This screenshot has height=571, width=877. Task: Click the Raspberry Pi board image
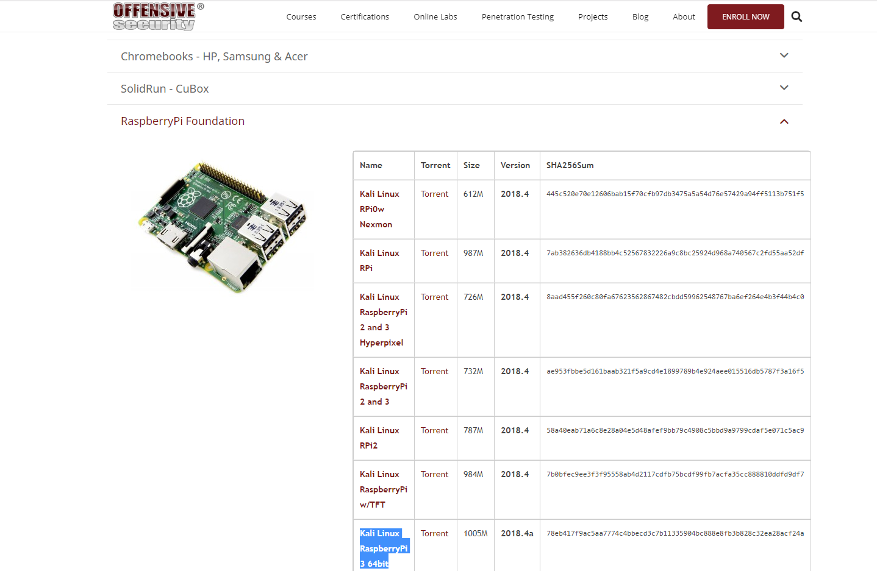[223, 227]
